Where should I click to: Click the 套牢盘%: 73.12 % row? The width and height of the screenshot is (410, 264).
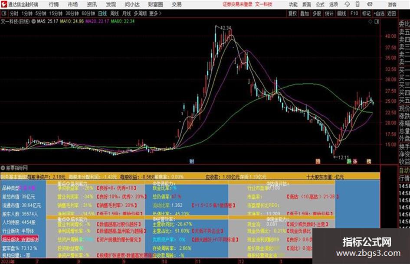click(20, 248)
